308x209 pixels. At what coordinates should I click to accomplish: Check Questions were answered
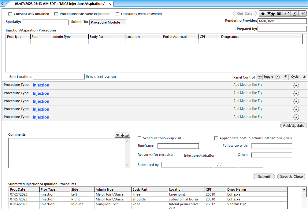[117, 14]
